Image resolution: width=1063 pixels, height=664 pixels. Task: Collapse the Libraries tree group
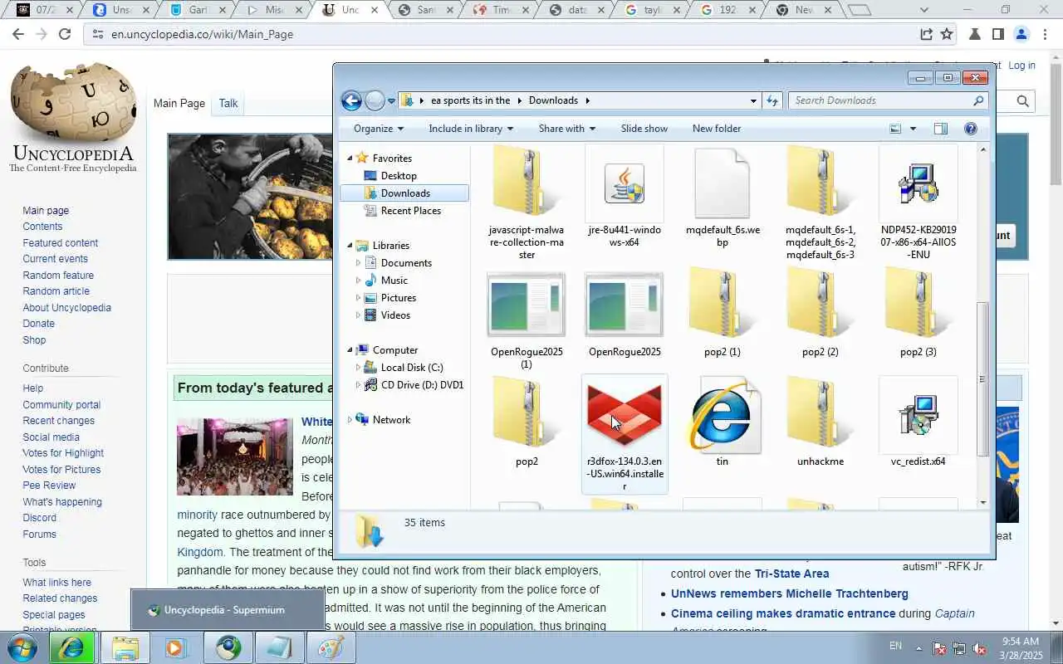(350, 246)
